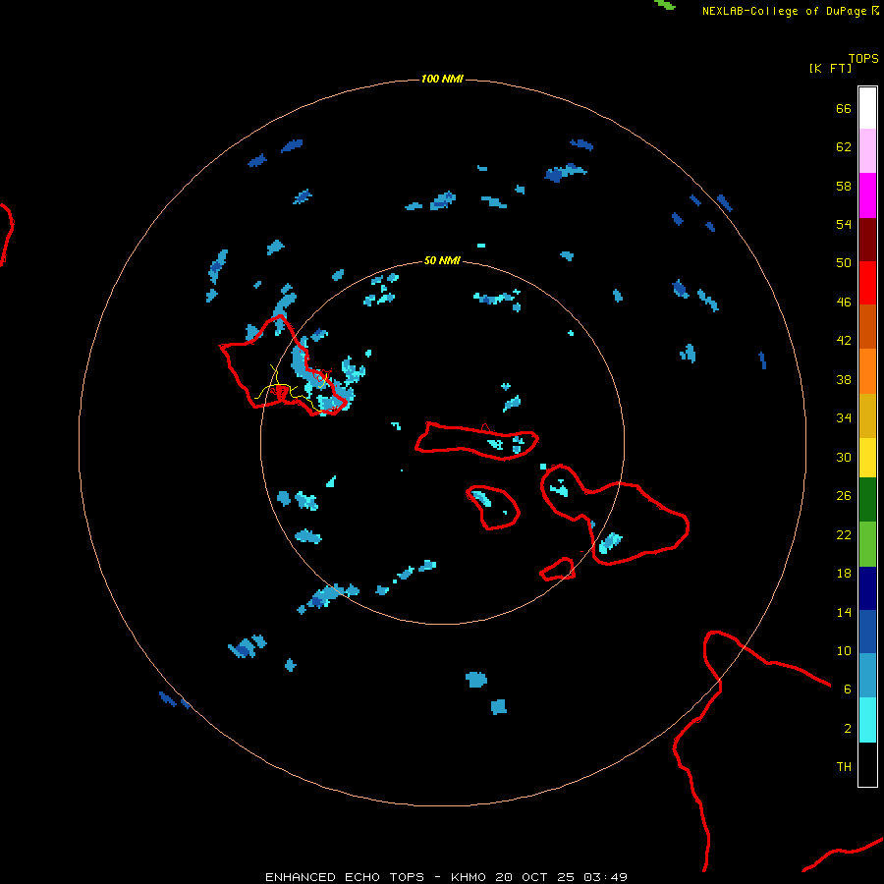Click the 66 legend value
This screenshot has height=884, width=884.
click(844, 108)
